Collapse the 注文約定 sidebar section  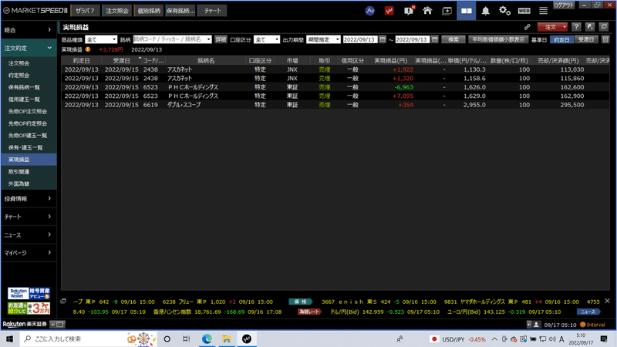point(28,48)
